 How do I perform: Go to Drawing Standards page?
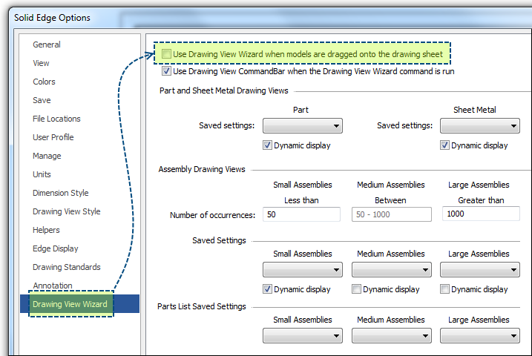click(67, 267)
